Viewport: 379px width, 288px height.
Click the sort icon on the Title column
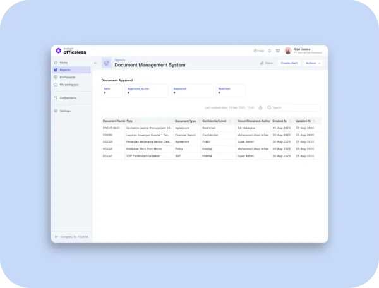point(136,121)
